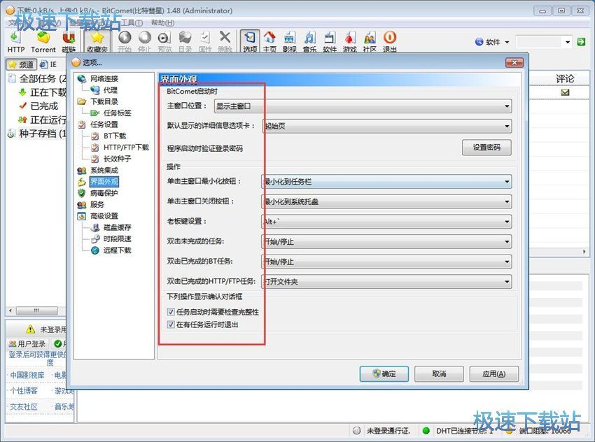Confirm settings with 确定 button

pyautogui.click(x=384, y=373)
